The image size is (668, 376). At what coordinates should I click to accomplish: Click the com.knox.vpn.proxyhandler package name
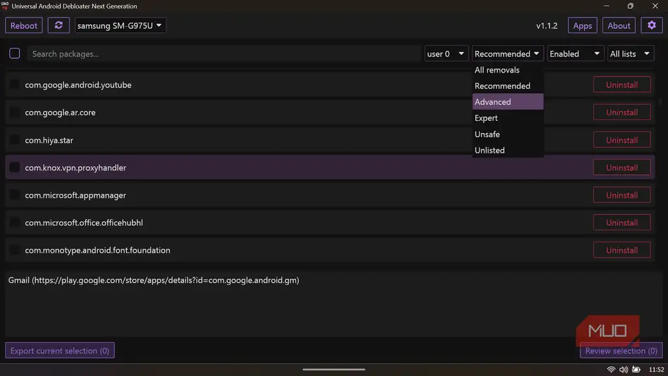[x=76, y=168]
